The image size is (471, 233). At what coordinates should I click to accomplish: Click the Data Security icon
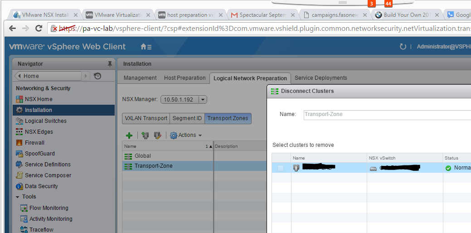coord(19,186)
